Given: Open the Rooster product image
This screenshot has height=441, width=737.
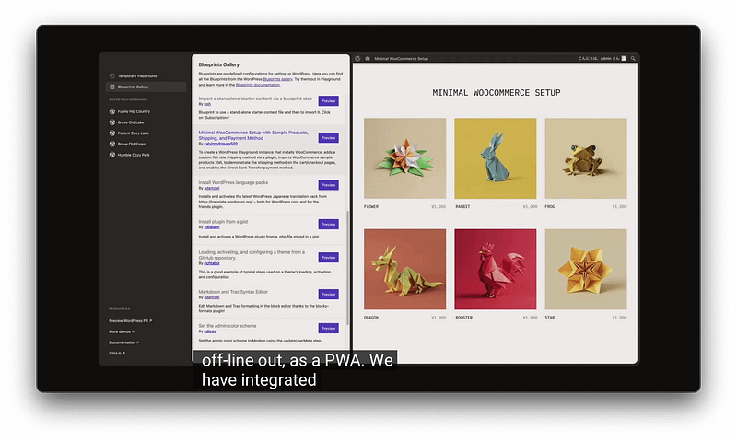Looking at the screenshot, I should tap(496, 269).
